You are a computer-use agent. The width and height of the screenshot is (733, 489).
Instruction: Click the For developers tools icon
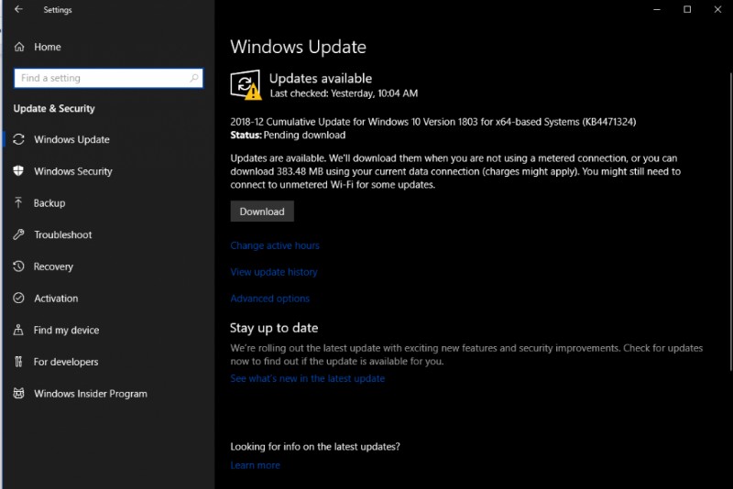(x=18, y=362)
